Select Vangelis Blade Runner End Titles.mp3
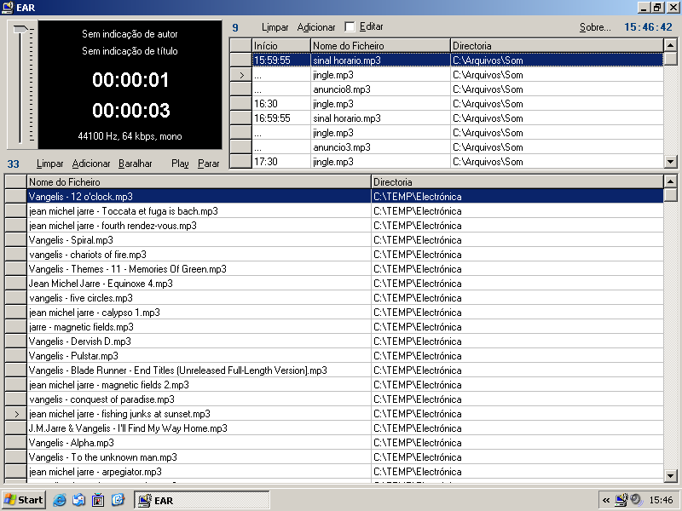 coord(345,370)
